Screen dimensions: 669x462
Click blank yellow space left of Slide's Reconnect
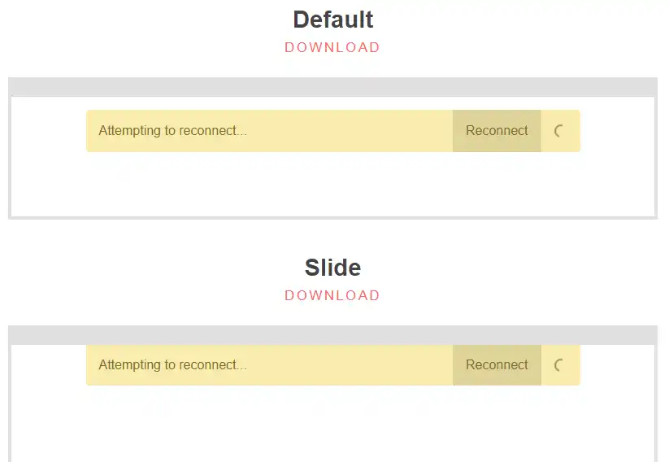[350, 365]
